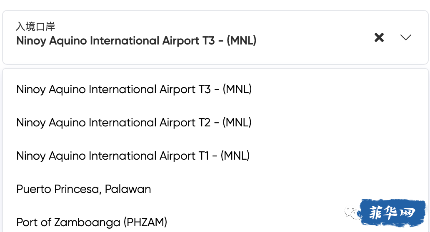This screenshot has width=430, height=232.
Task: Click the 入境口岸 field label
Action: click(x=35, y=27)
